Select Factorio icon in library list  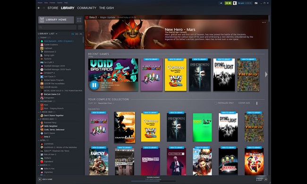42,59
